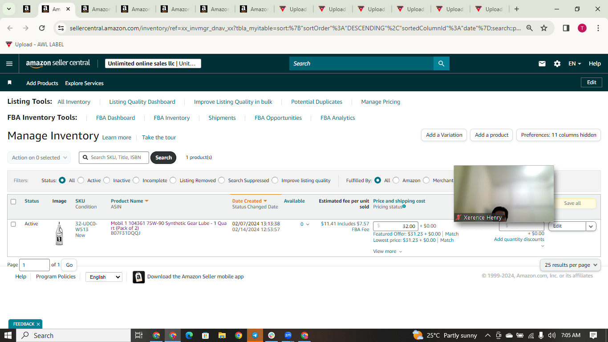
Task: Select the Incomplete status radio button
Action: (x=136, y=180)
